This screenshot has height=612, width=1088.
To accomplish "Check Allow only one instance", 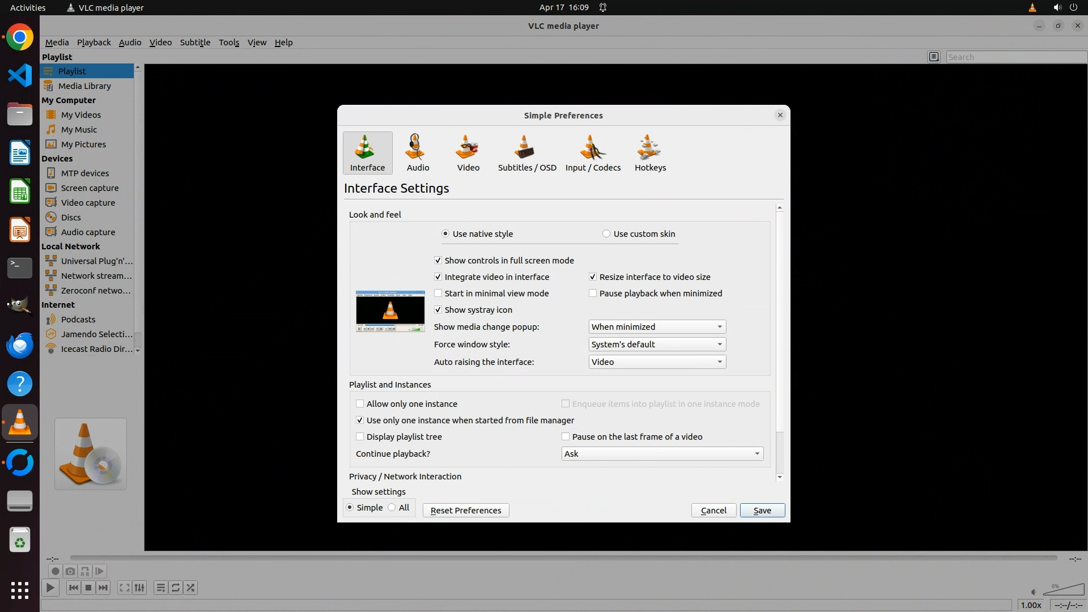I will 360,404.
